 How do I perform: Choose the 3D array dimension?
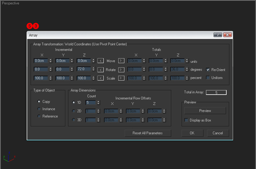74,120
